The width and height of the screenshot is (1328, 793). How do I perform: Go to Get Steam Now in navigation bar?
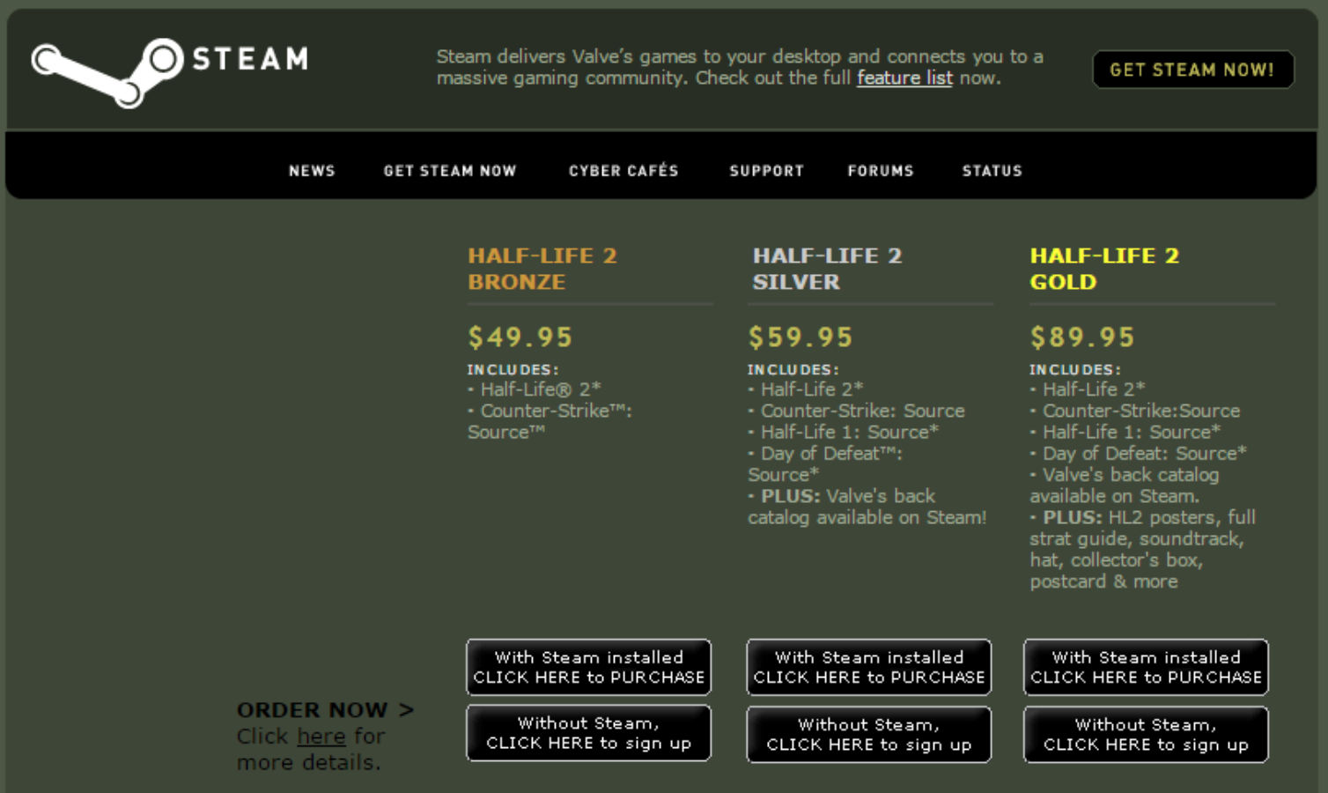[449, 171]
